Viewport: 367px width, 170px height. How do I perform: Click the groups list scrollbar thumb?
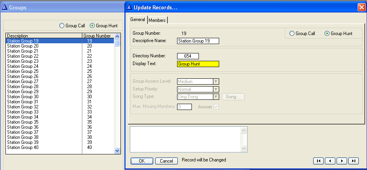click(117, 43)
